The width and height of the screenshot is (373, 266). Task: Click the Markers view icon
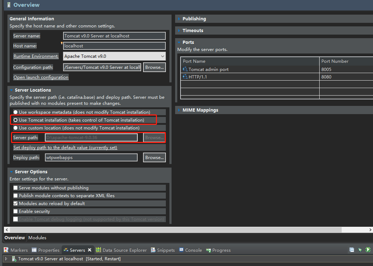[x=6, y=250]
